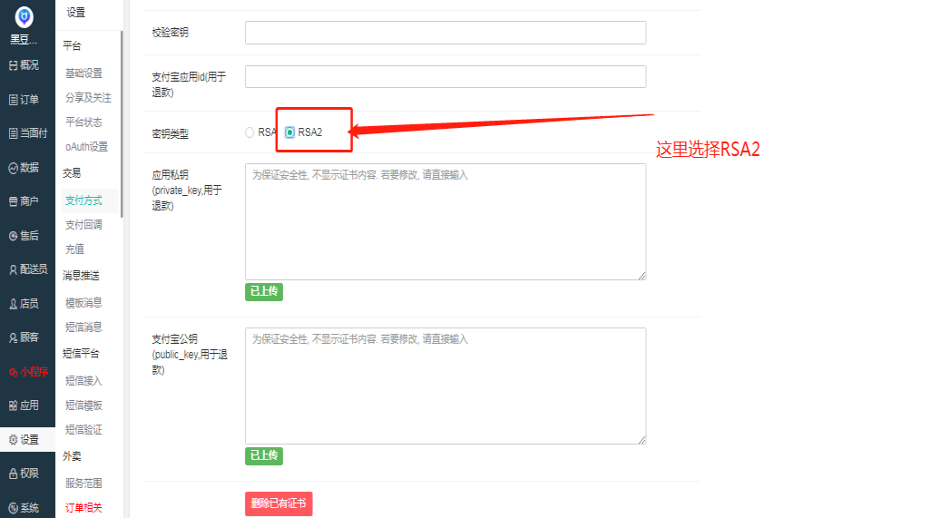Viewport: 931px width, 518px height.
Task: Expand the 外卖 group heading
Action: [x=72, y=456]
